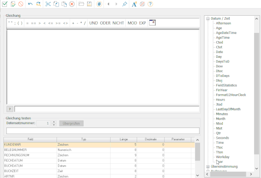Select the Qtr function
The height and width of the screenshot is (178, 261).
point(218,133)
